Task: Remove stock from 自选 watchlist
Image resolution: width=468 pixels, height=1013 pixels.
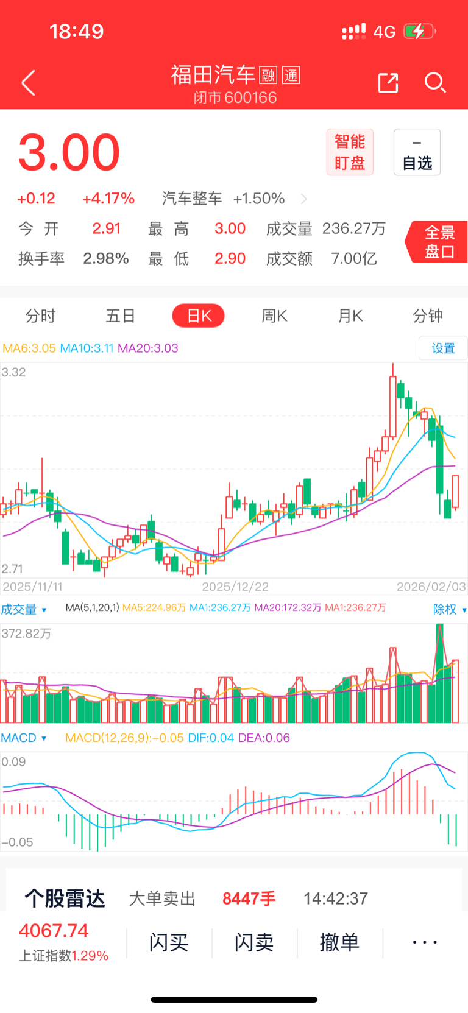Action: coord(417,152)
